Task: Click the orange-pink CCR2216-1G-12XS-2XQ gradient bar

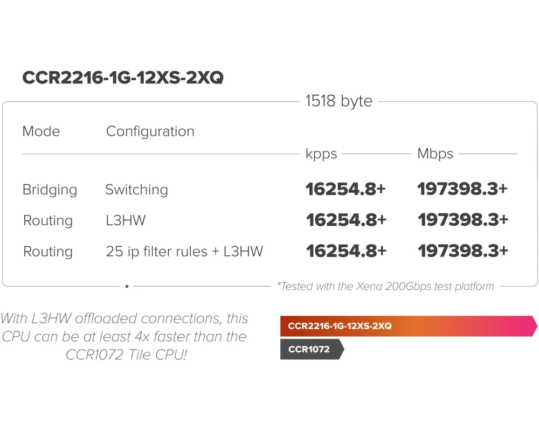Action: point(408,326)
